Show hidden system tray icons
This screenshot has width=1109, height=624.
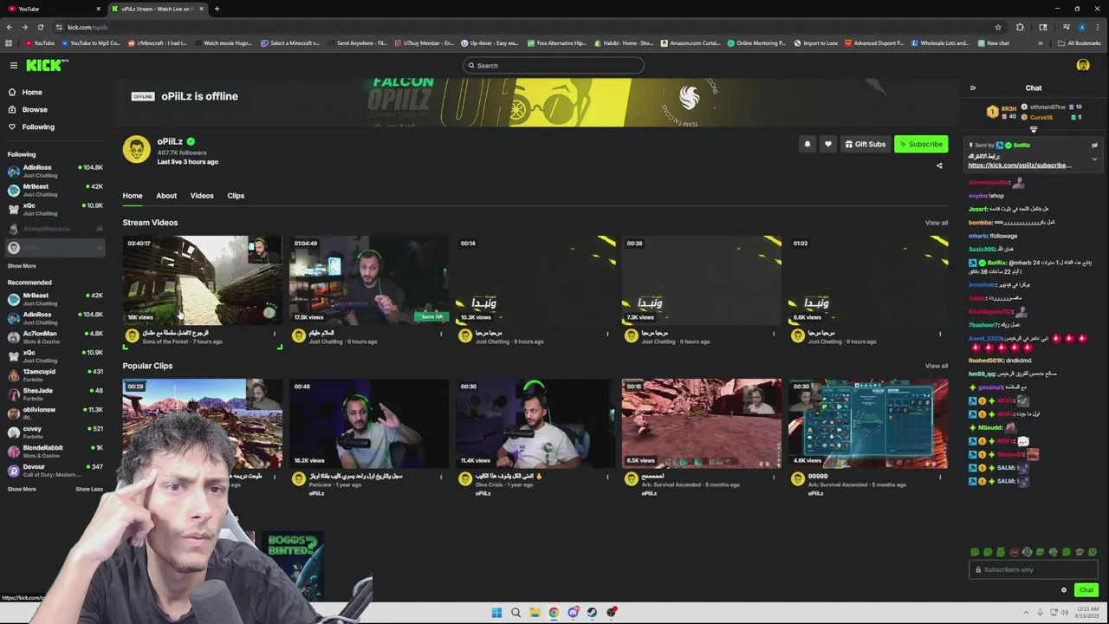click(x=1027, y=613)
